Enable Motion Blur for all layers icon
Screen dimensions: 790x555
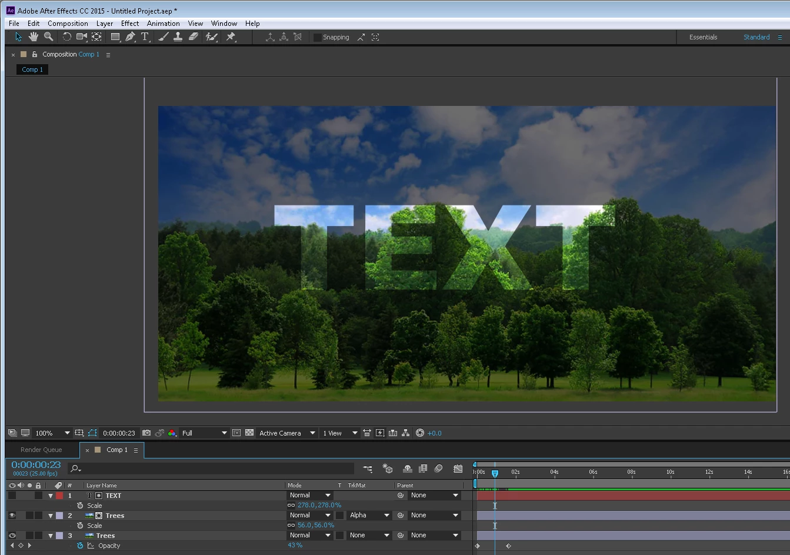[x=438, y=468]
